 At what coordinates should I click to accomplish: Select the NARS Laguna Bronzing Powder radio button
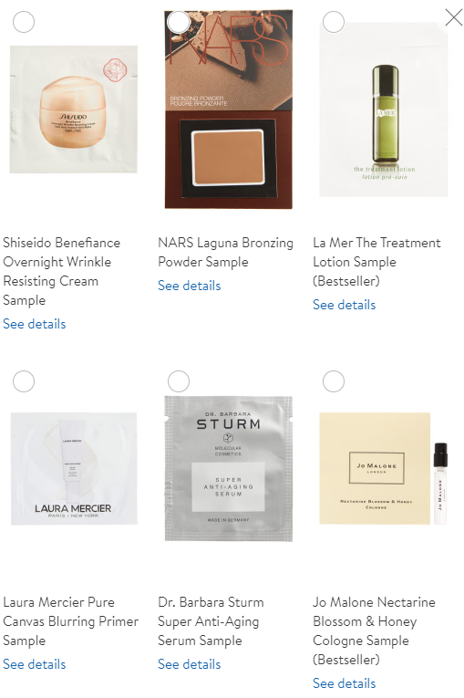tap(179, 21)
